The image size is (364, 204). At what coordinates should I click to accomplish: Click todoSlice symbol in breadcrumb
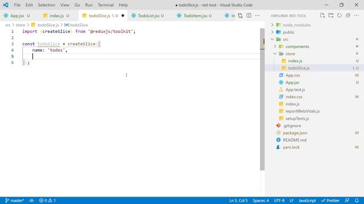pyautogui.click(x=79, y=25)
